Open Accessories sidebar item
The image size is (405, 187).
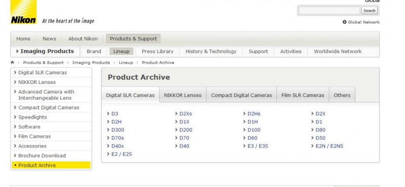51,146
